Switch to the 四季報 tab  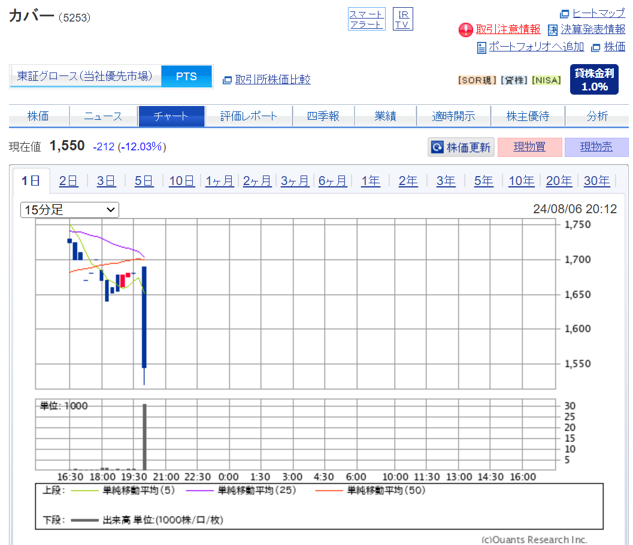pos(323,116)
